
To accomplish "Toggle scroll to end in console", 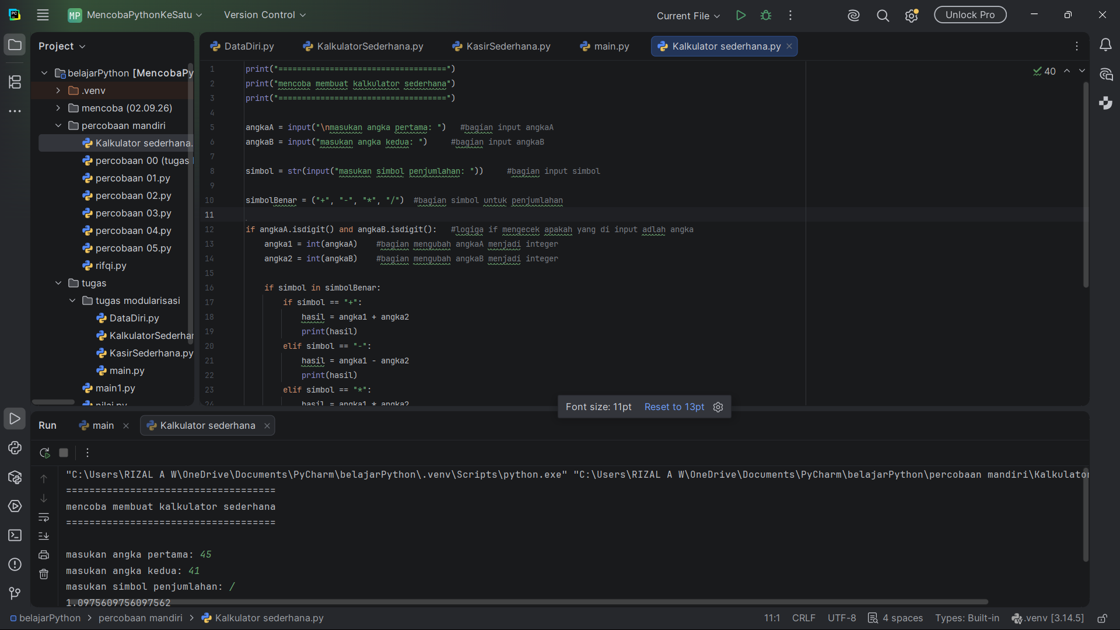I will point(44,536).
